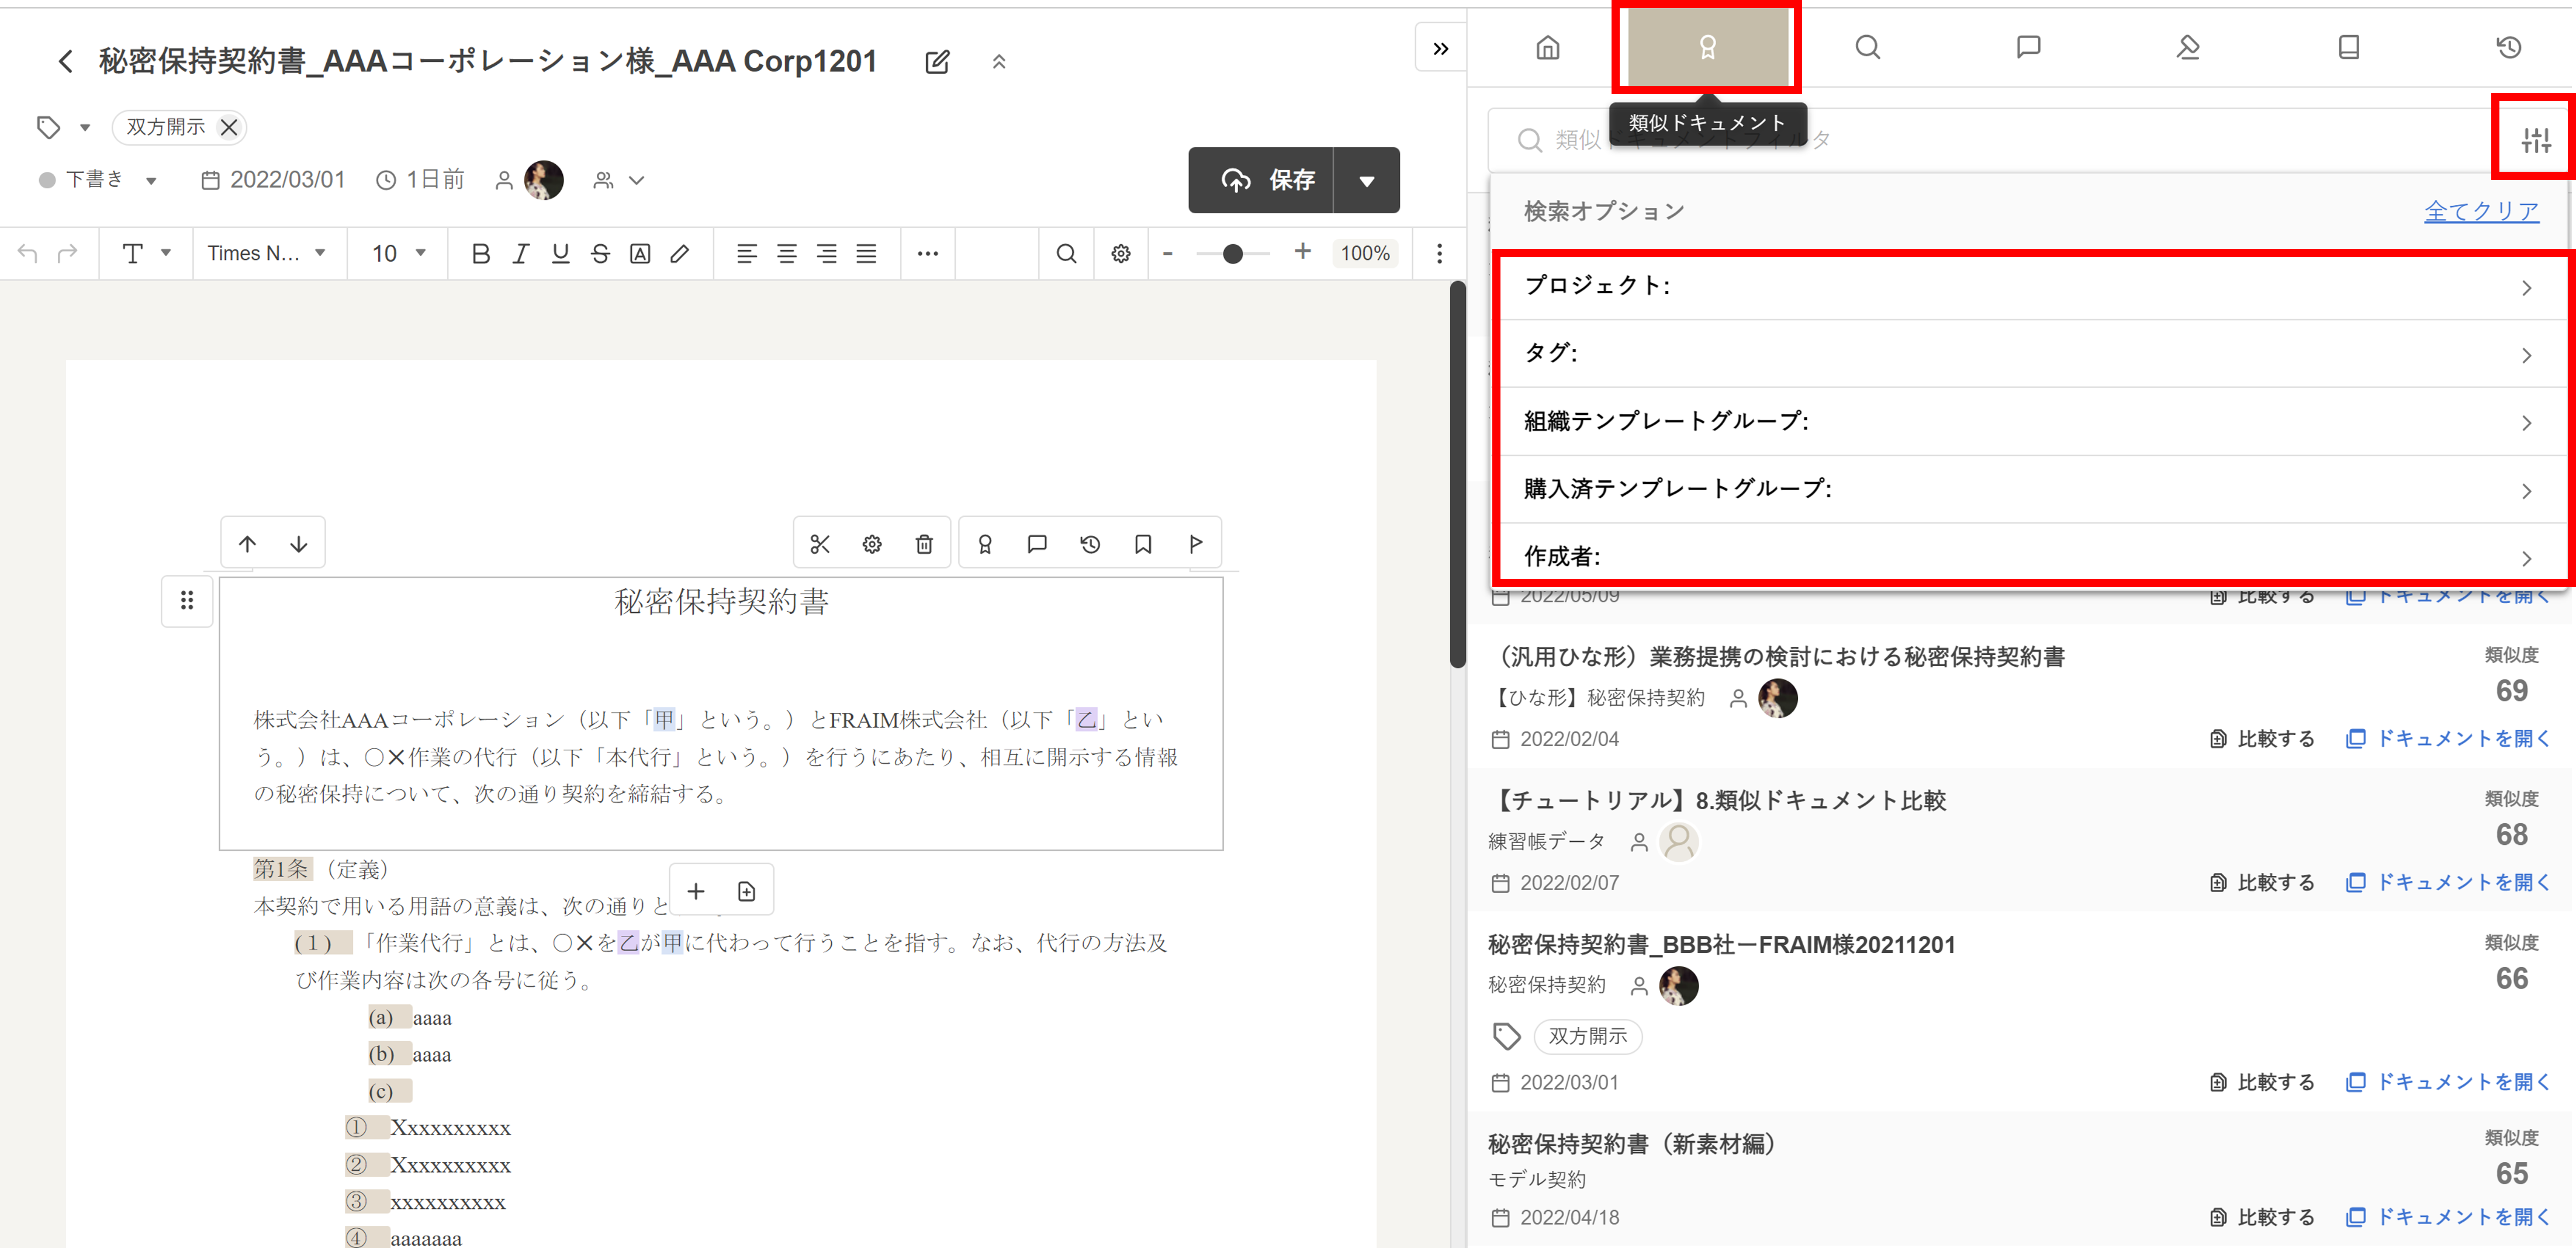Open the font size 10 dropdown

pos(399,254)
